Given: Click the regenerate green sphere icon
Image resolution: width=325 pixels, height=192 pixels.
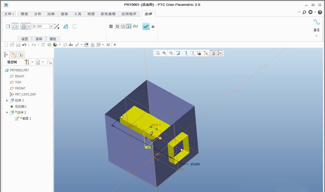Looking at the screenshot, I should (x=49, y=45).
